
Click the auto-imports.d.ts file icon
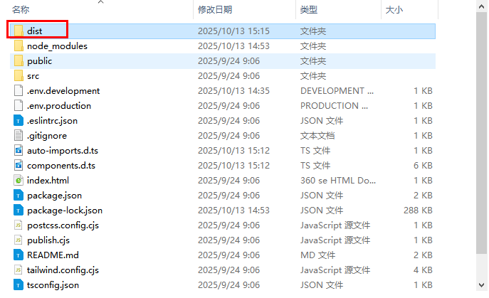(19, 151)
